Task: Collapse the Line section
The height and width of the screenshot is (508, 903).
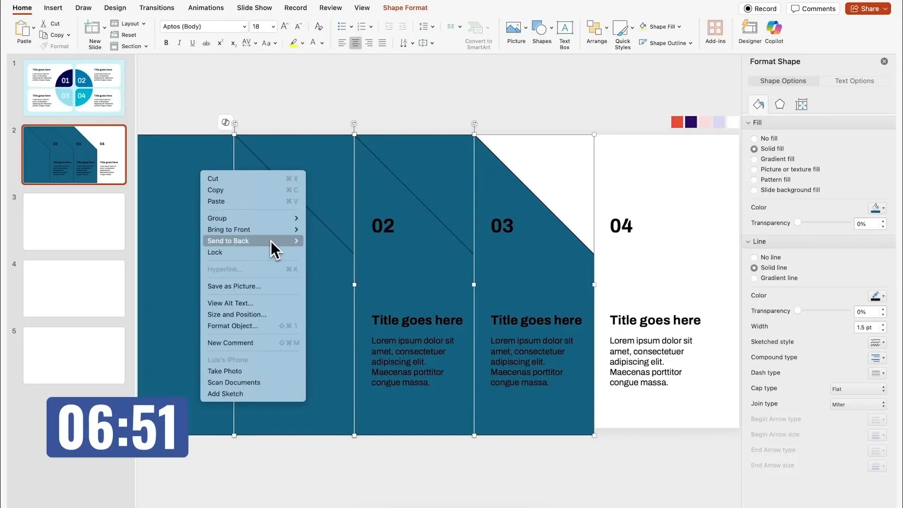Action: tap(748, 242)
